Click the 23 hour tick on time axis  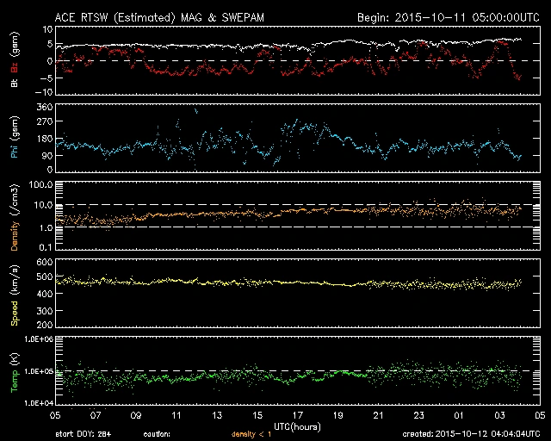[x=418, y=415]
